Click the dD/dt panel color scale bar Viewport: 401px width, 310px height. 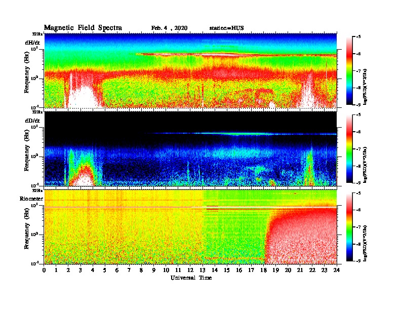coord(349,149)
